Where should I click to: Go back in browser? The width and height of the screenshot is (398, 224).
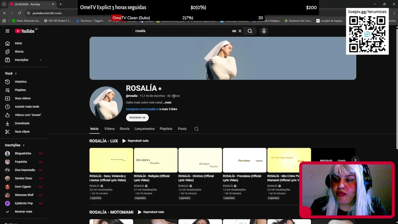[x=4, y=13]
